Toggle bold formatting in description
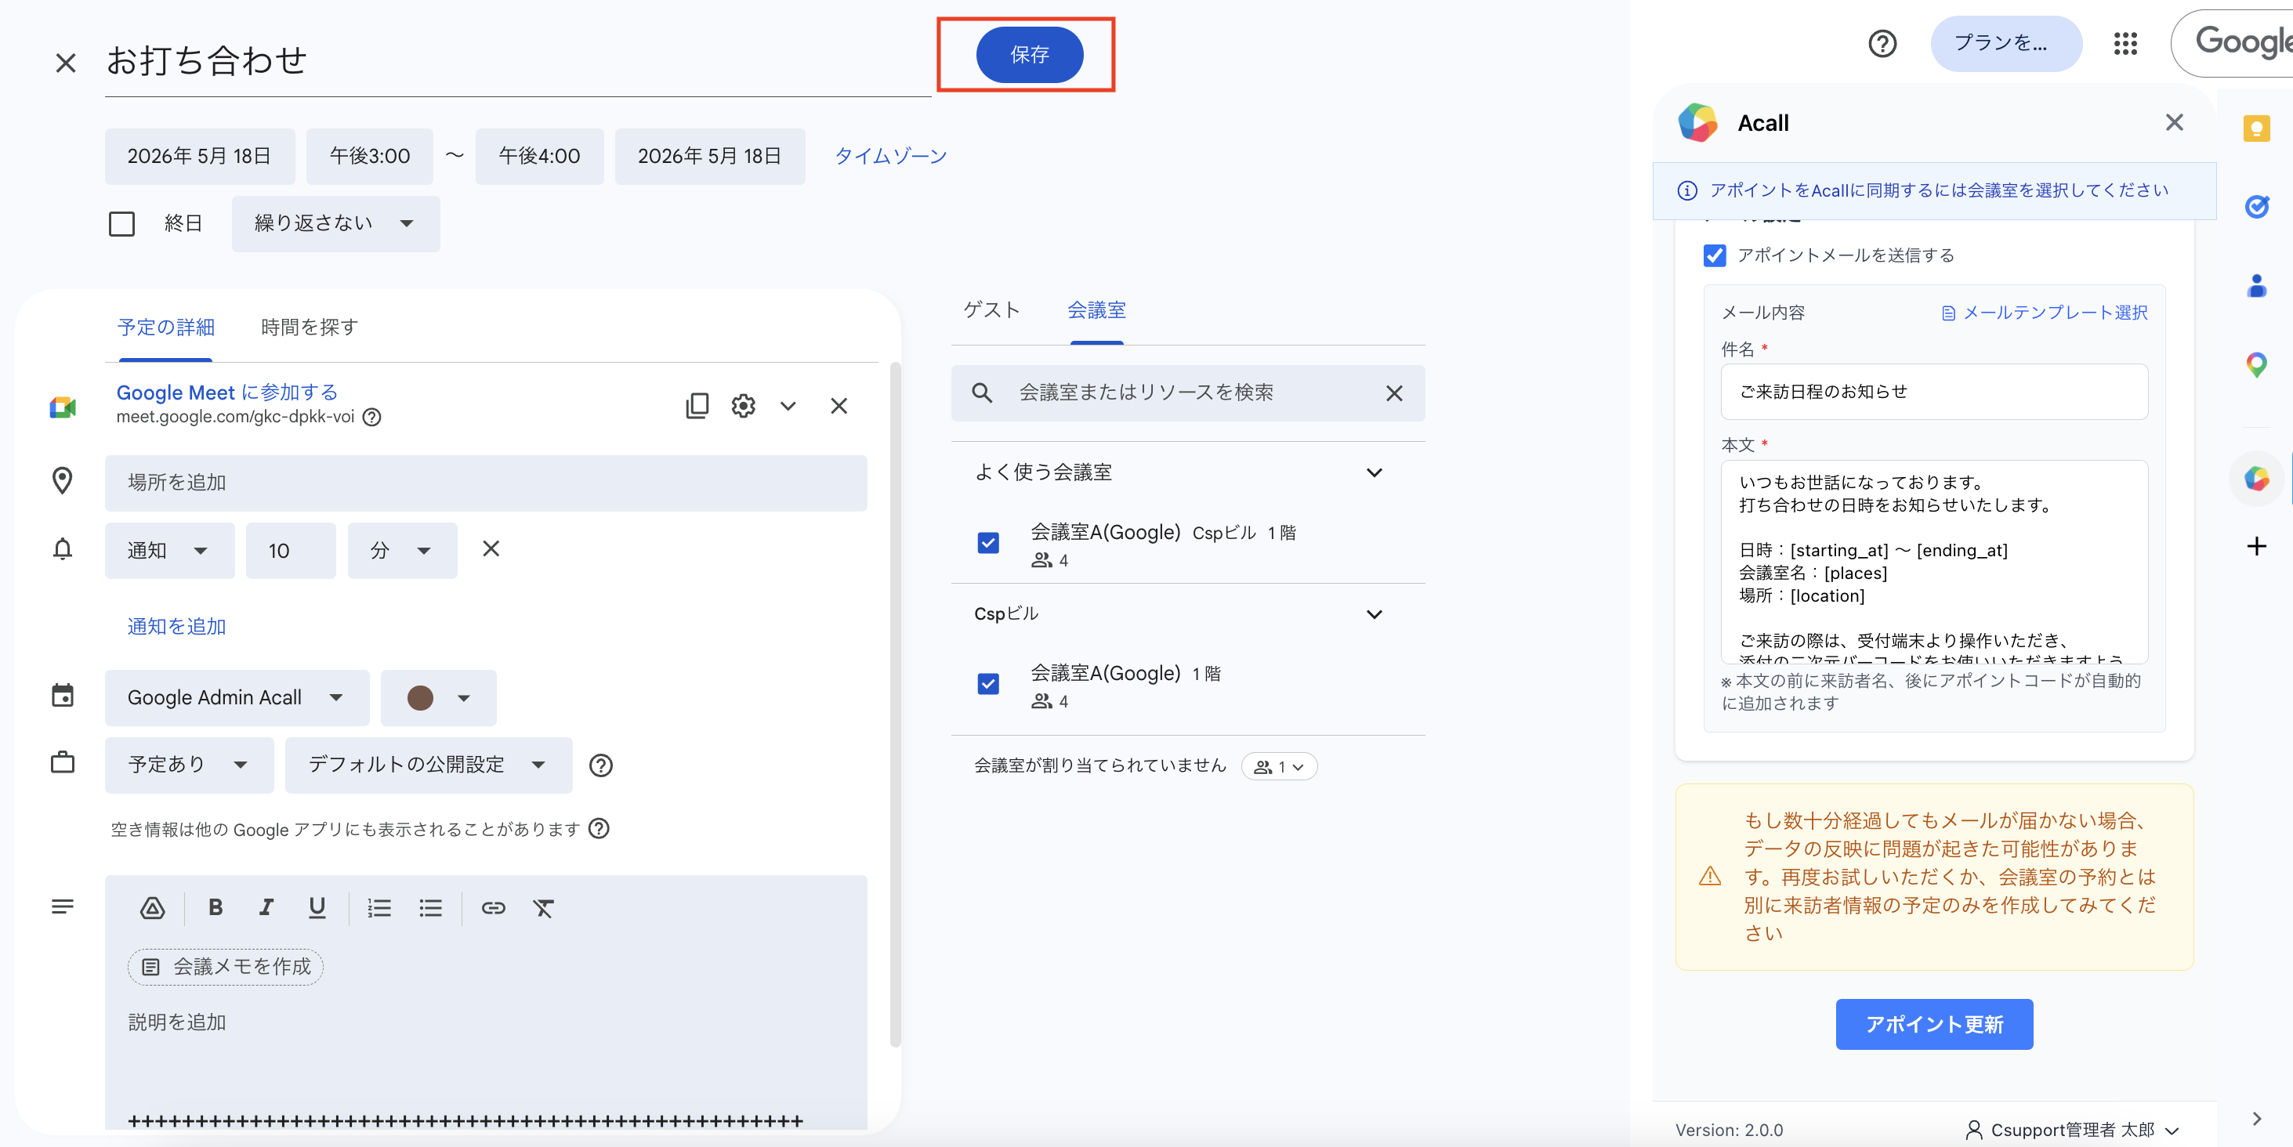Viewport: 2293px width, 1147px height. click(x=215, y=907)
